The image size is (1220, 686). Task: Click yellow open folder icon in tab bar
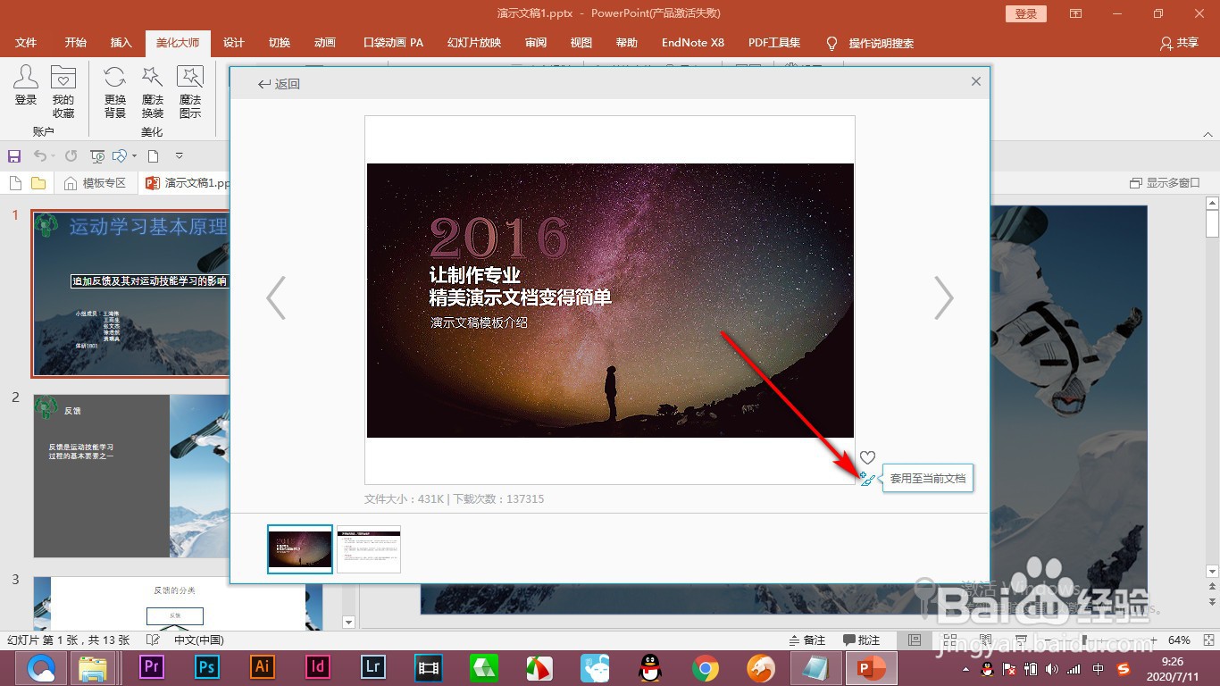38,183
